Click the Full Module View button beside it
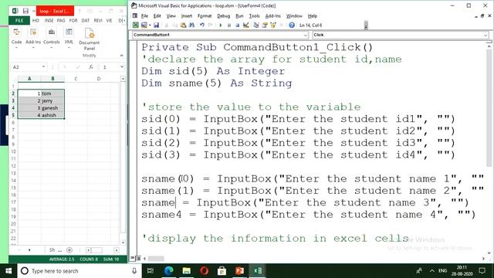The width and height of the screenshot is (494, 278). (x=138, y=259)
